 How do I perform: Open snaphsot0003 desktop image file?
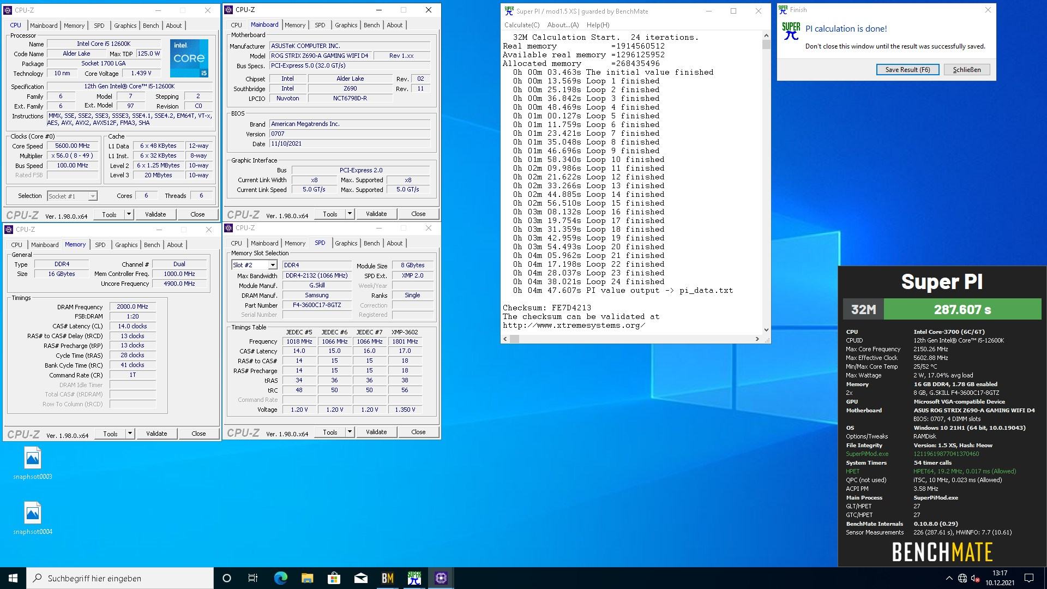33,463
